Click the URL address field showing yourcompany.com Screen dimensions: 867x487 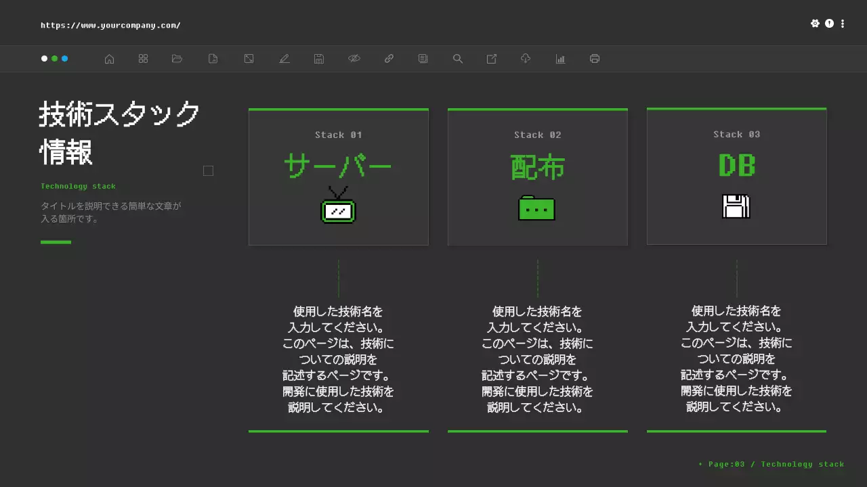coord(110,25)
